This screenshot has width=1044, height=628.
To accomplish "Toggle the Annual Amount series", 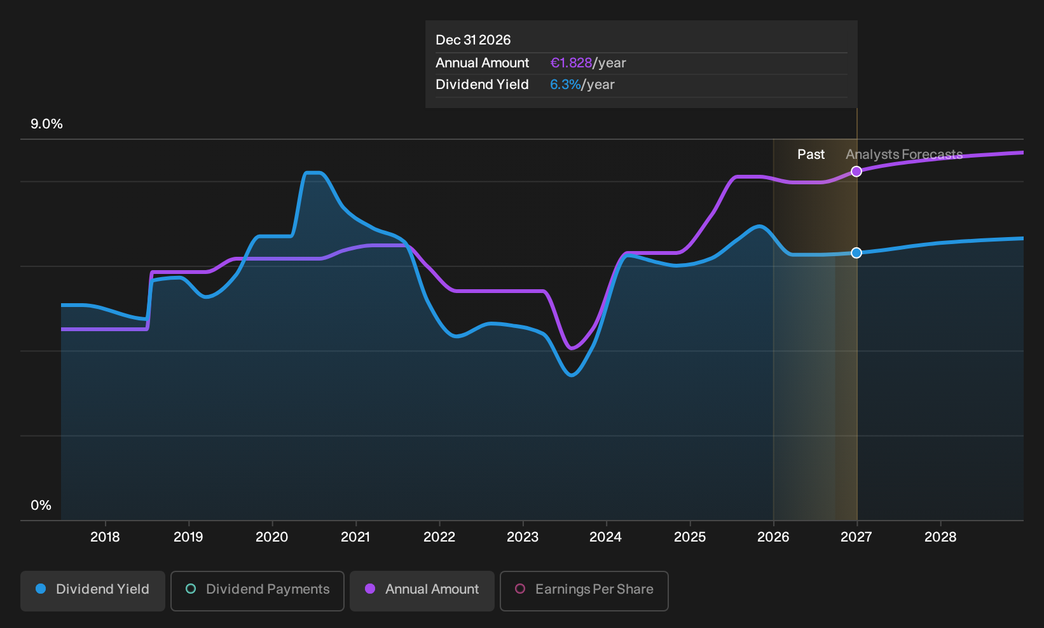I will click(422, 591).
